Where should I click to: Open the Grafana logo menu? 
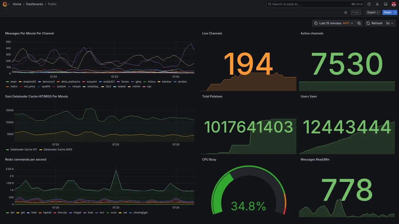click(5, 4)
